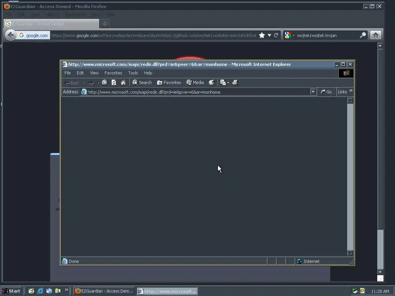Click the Print icon in Internet Explorer toolbar
This screenshot has height=296, width=395.
tap(235, 82)
